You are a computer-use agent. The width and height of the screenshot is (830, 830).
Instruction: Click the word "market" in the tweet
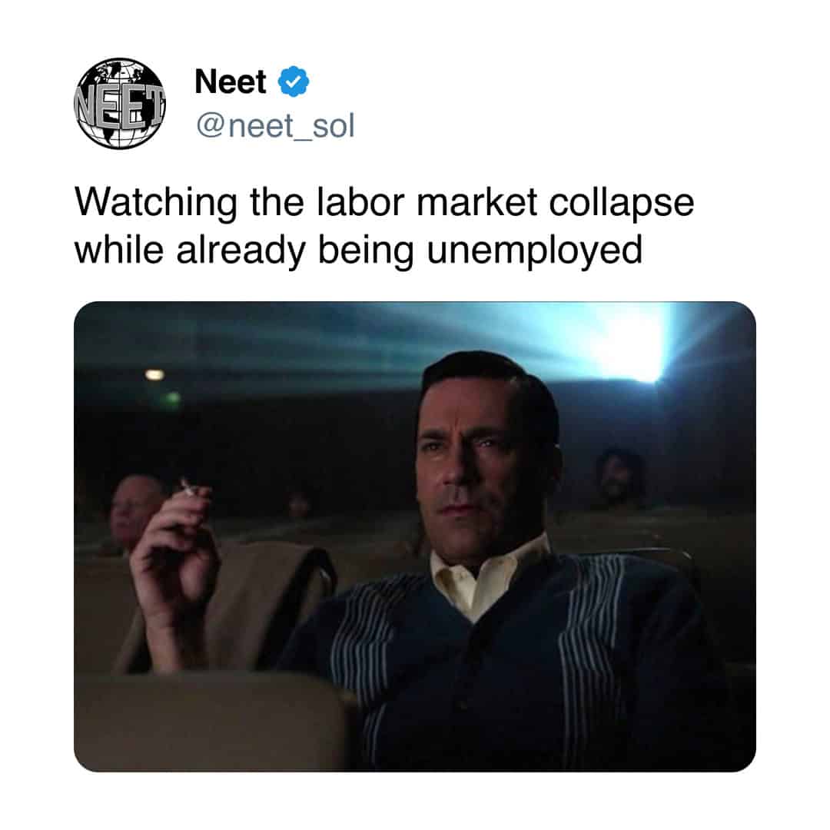[x=477, y=201]
